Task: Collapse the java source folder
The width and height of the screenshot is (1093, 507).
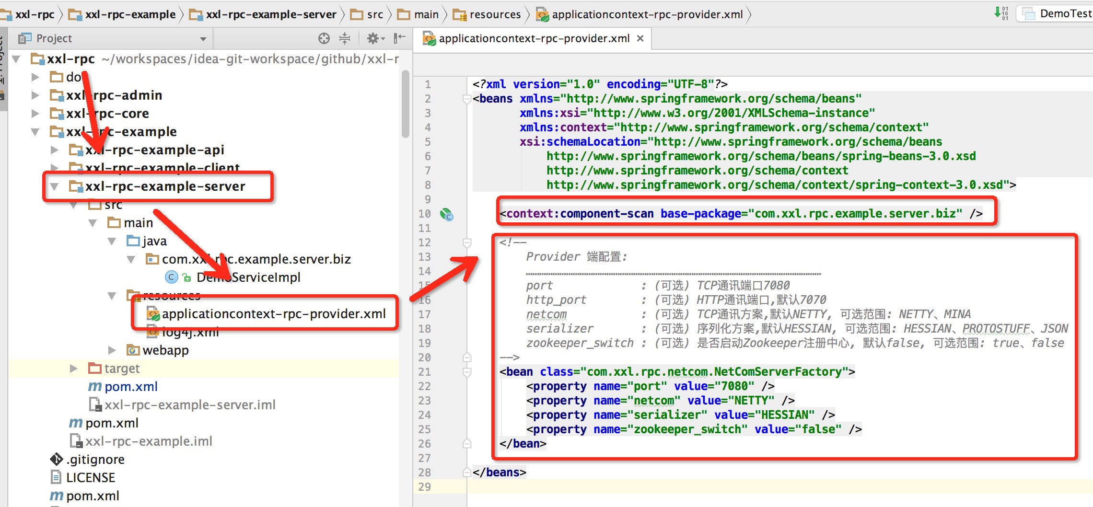Action: click(x=112, y=241)
